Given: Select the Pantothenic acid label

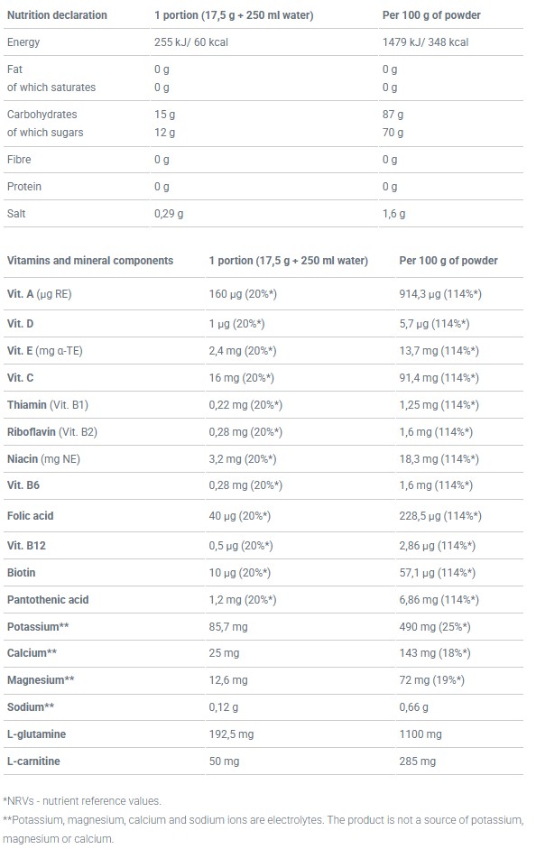Looking at the screenshot, I should point(48,600).
